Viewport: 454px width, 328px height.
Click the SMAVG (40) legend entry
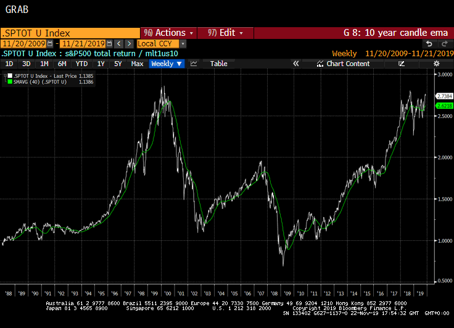[40, 82]
